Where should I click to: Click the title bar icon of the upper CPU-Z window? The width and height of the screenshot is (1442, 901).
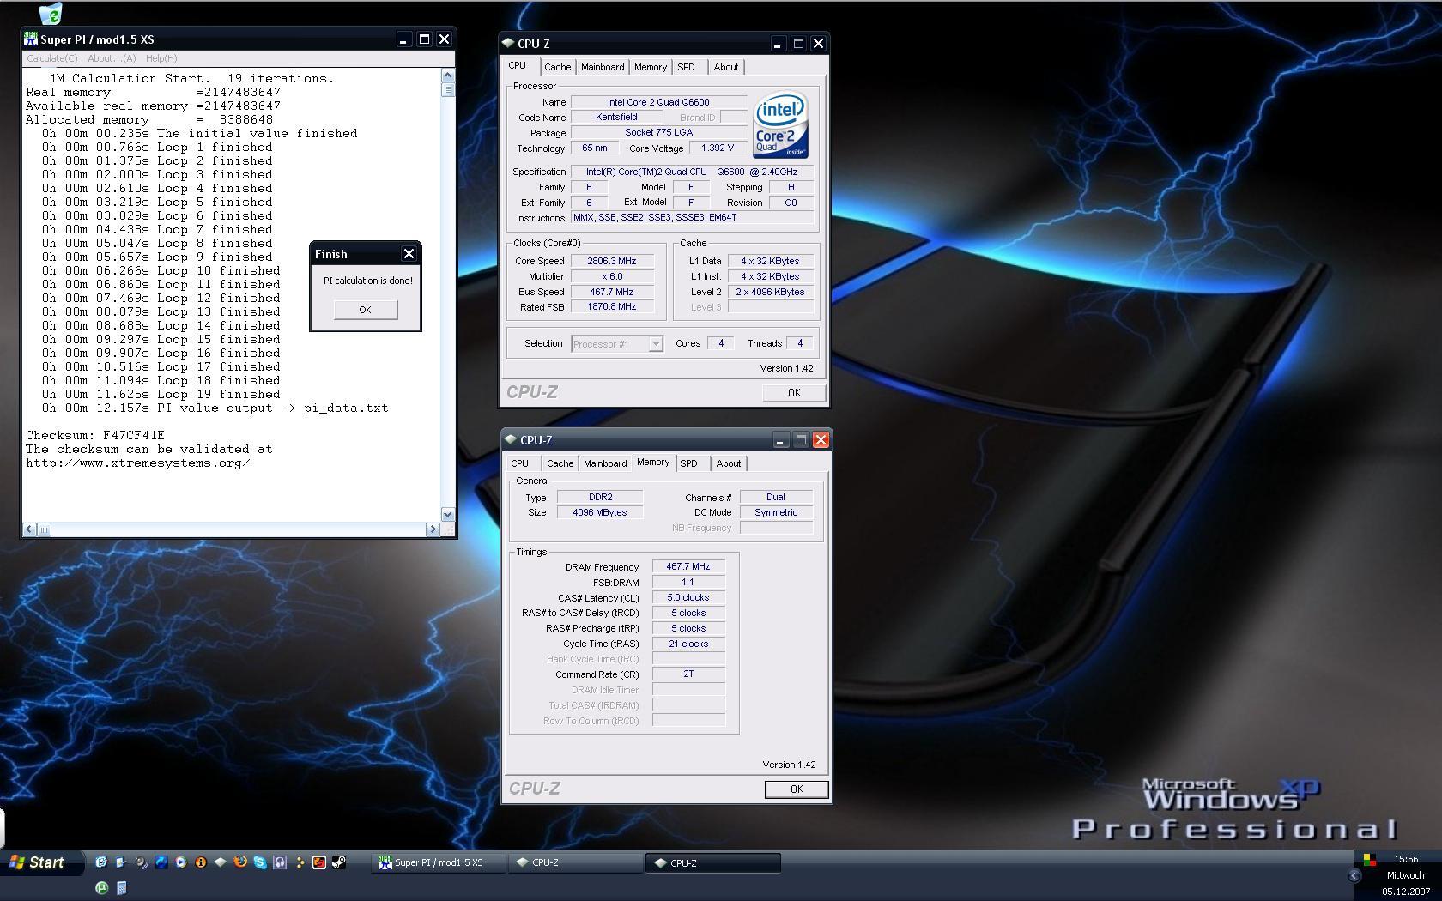pos(508,43)
